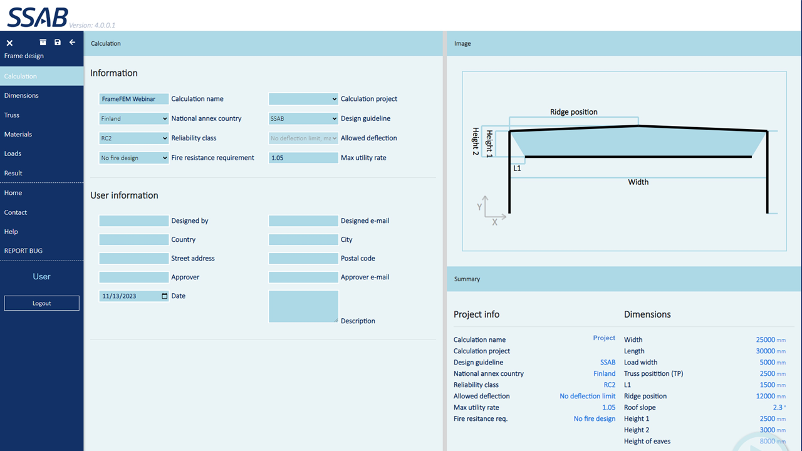Click the frame diagram image
The image size is (802, 451).
pos(624,161)
